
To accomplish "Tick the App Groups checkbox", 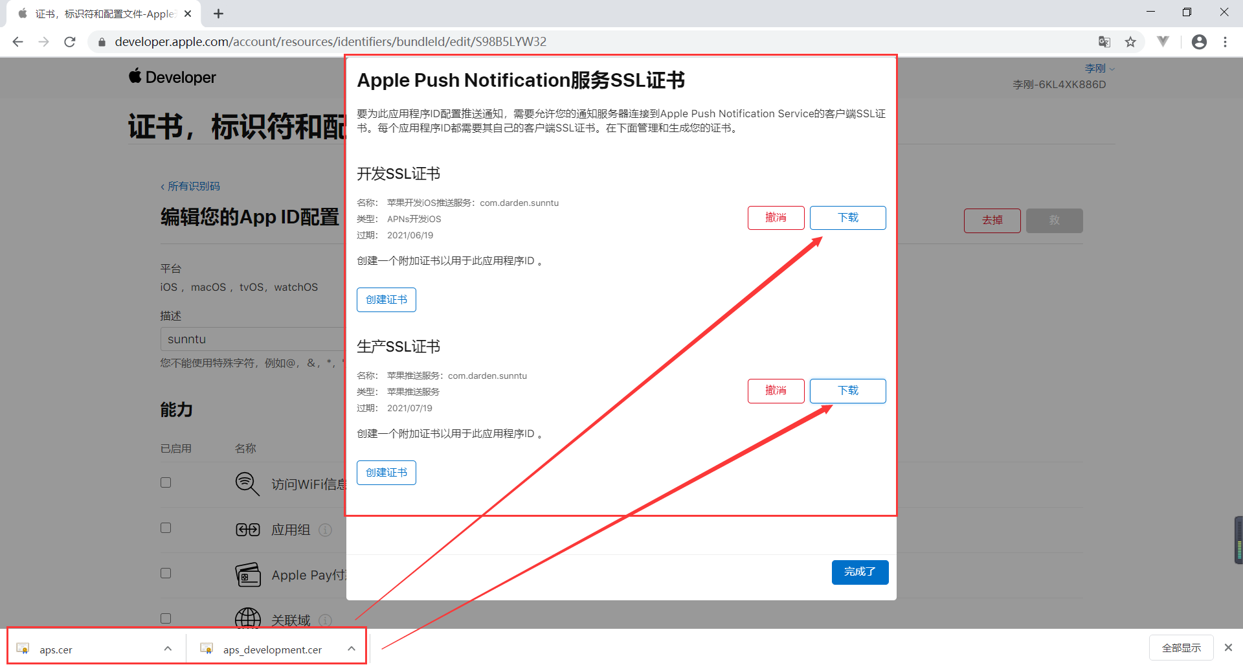I will 166,528.
